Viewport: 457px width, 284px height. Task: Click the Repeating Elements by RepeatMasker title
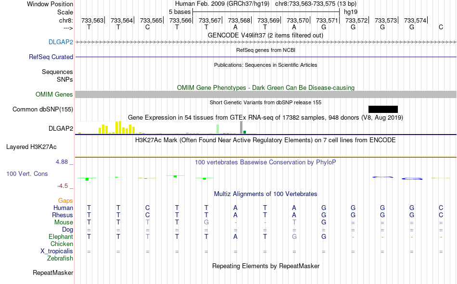point(266,266)
